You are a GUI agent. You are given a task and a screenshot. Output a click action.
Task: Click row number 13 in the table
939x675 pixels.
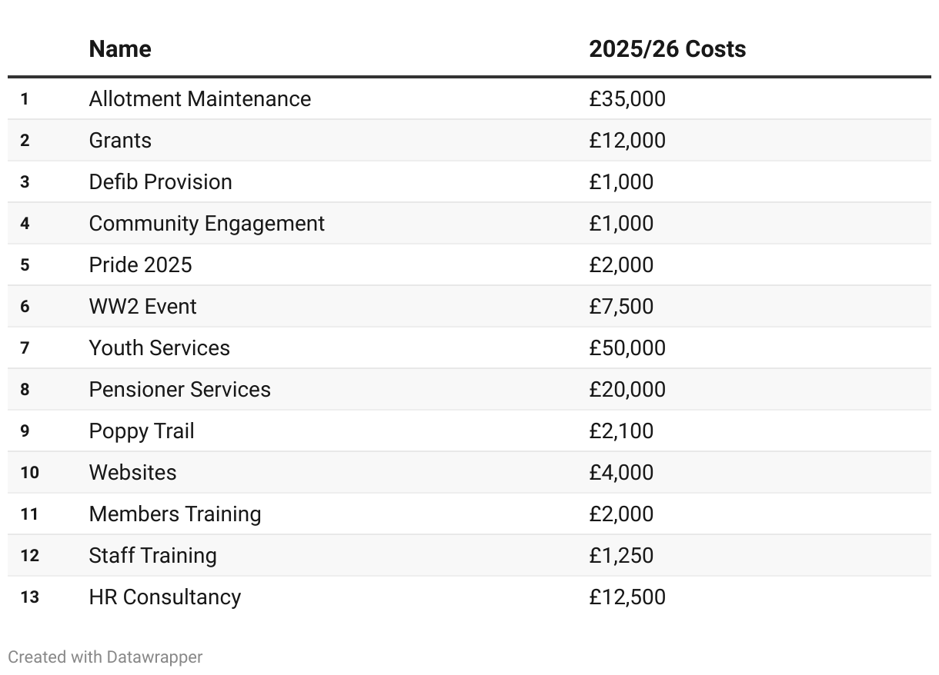coord(29,597)
